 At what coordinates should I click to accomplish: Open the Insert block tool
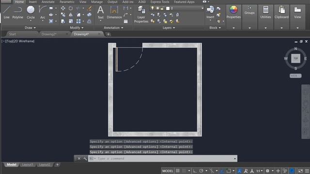[x=210, y=12]
